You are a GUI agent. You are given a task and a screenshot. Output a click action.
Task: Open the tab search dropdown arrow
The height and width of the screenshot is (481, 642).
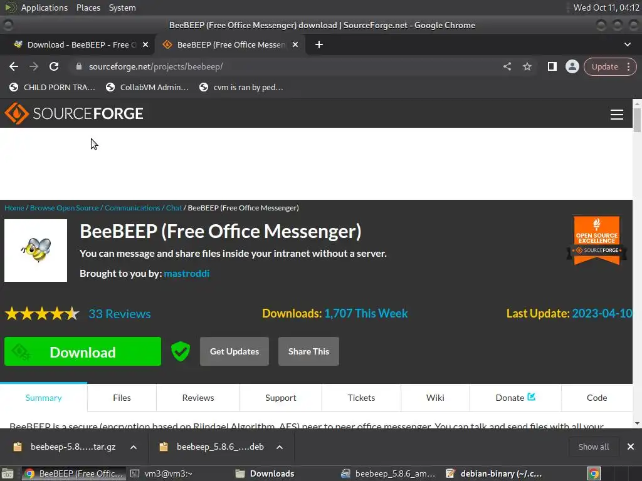click(627, 44)
